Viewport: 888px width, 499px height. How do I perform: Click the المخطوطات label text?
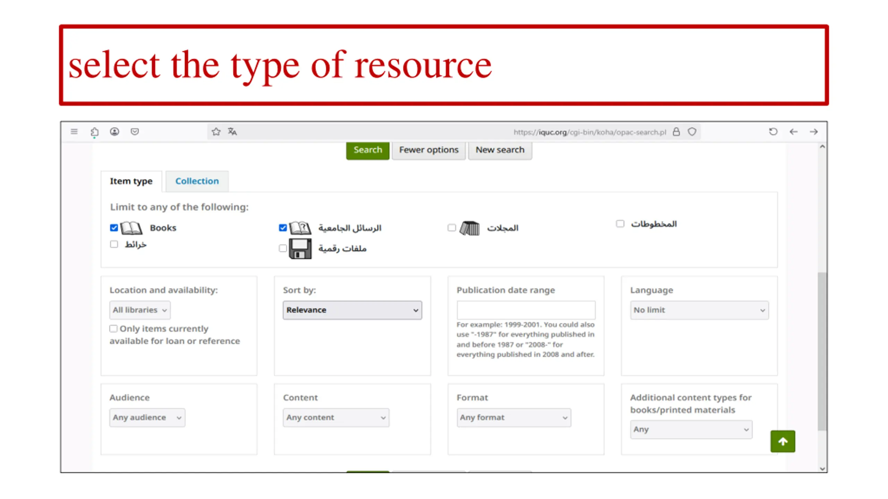[x=654, y=224]
